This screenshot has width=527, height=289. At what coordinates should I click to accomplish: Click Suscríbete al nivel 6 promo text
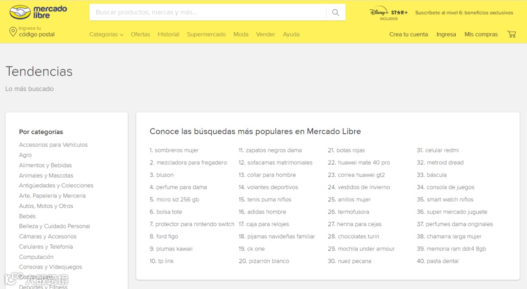point(464,13)
